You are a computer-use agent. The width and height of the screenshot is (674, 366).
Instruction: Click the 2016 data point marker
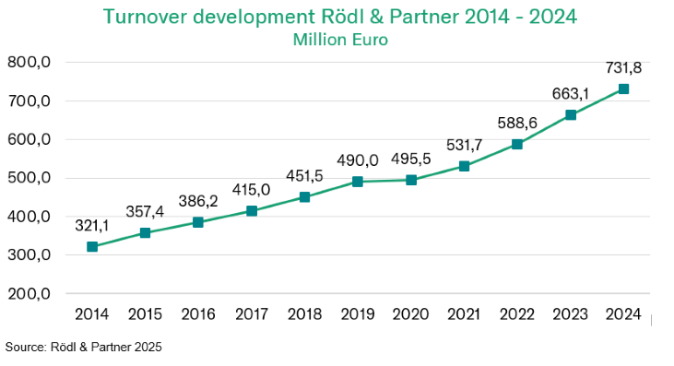click(198, 222)
